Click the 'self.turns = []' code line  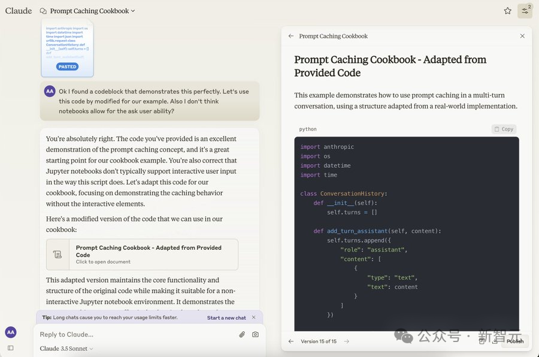(x=352, y=213)
